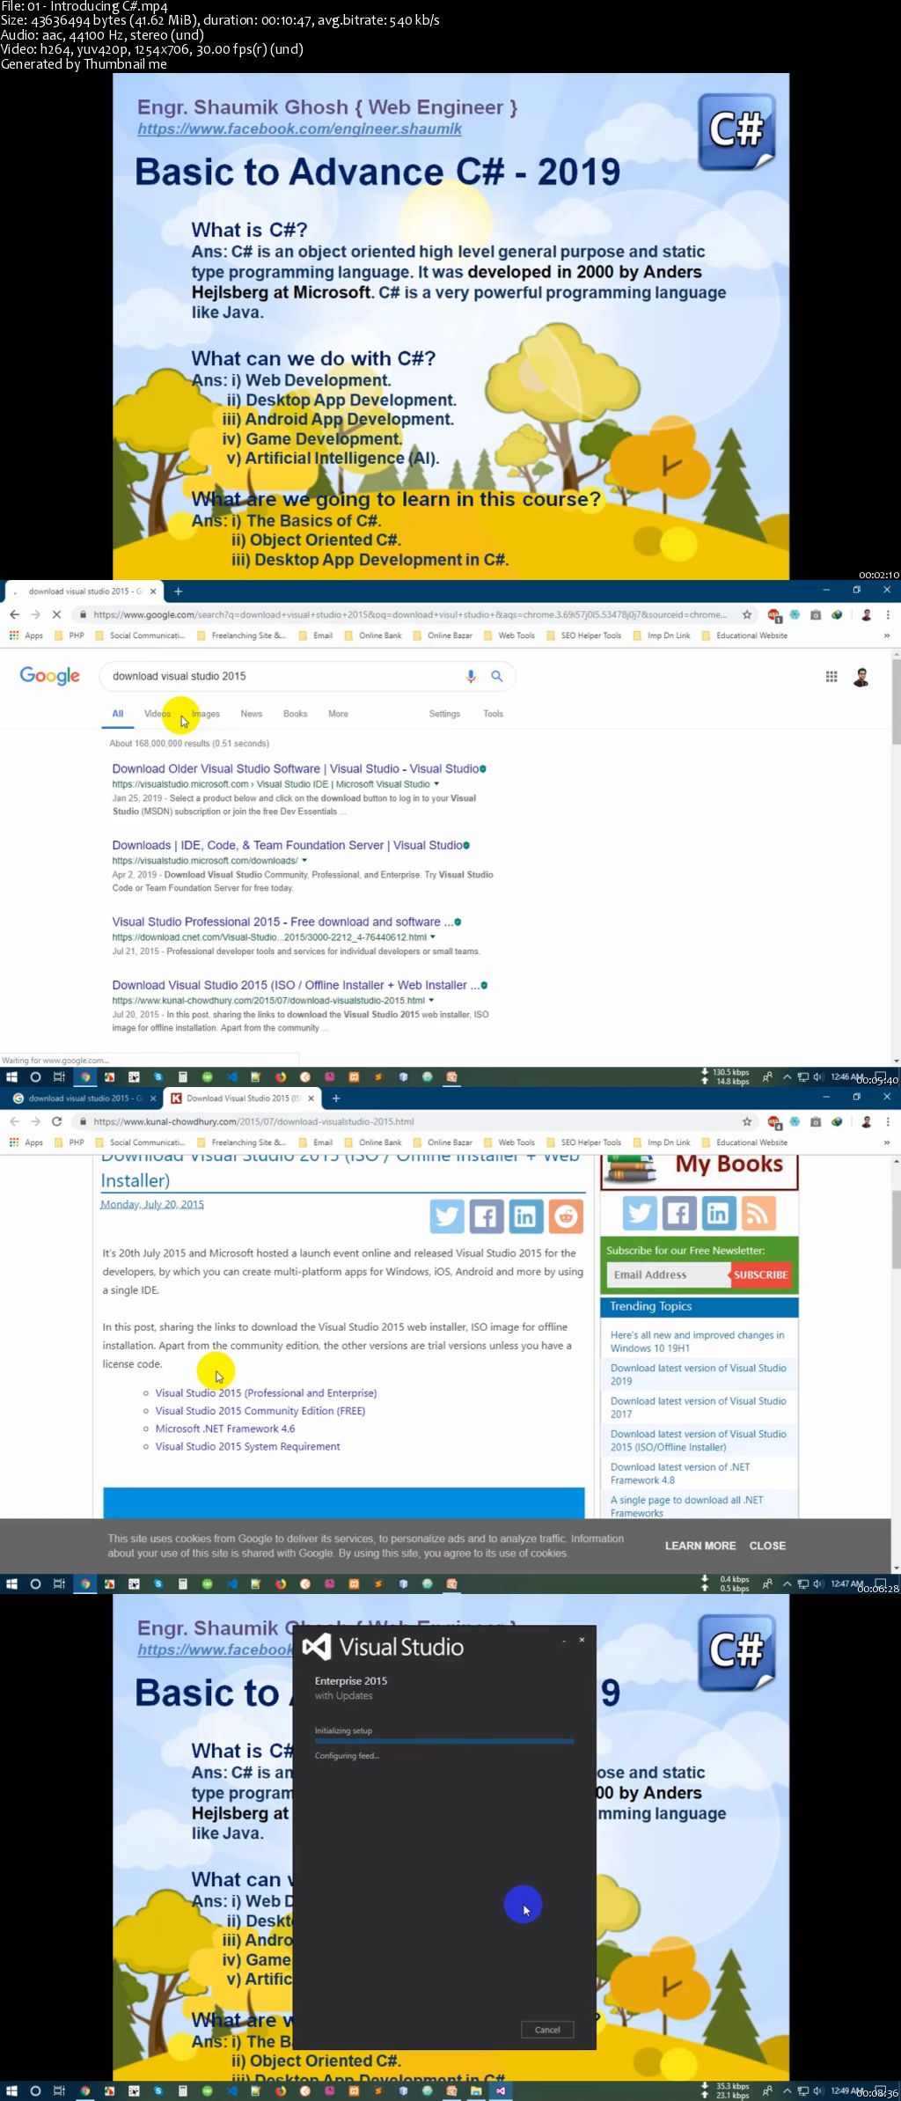Share post via Twitter icon under article date
This screenshot has height=2101, width=901.
pos(447,1216)
